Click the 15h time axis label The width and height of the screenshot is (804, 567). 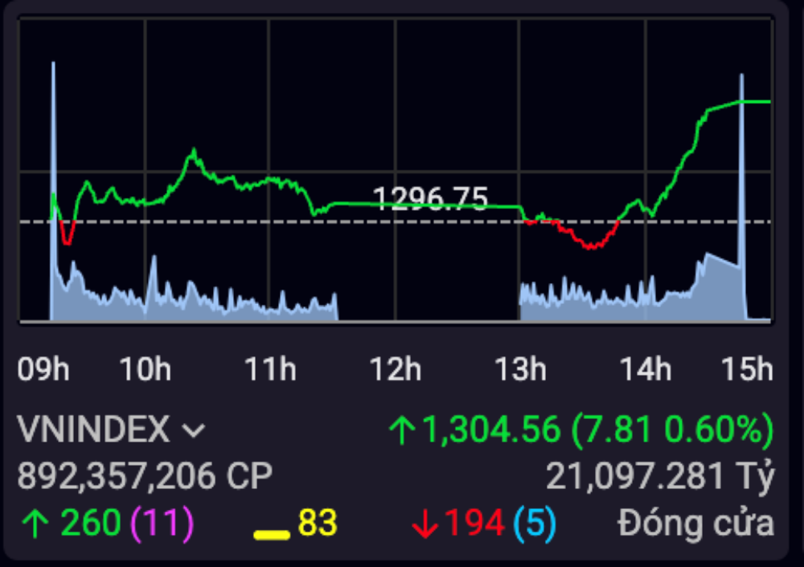click(747, 369)
